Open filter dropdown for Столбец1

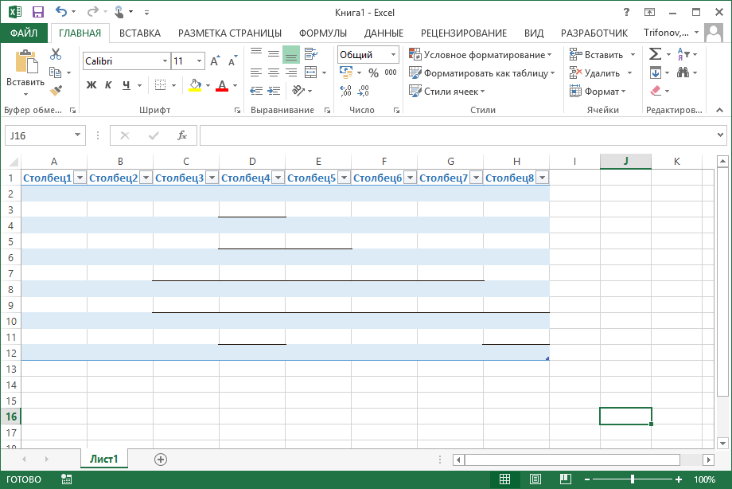80,178
